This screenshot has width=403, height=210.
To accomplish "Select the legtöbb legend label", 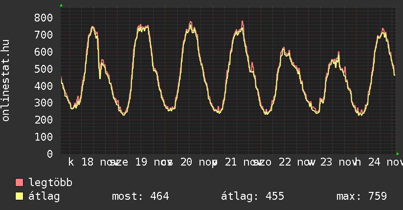I will pyautogui.click(x=50, y=183).
